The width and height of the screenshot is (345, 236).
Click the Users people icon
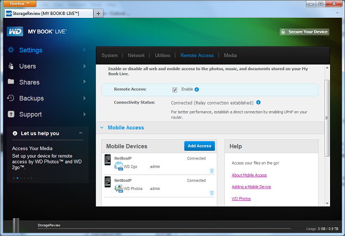11,66
